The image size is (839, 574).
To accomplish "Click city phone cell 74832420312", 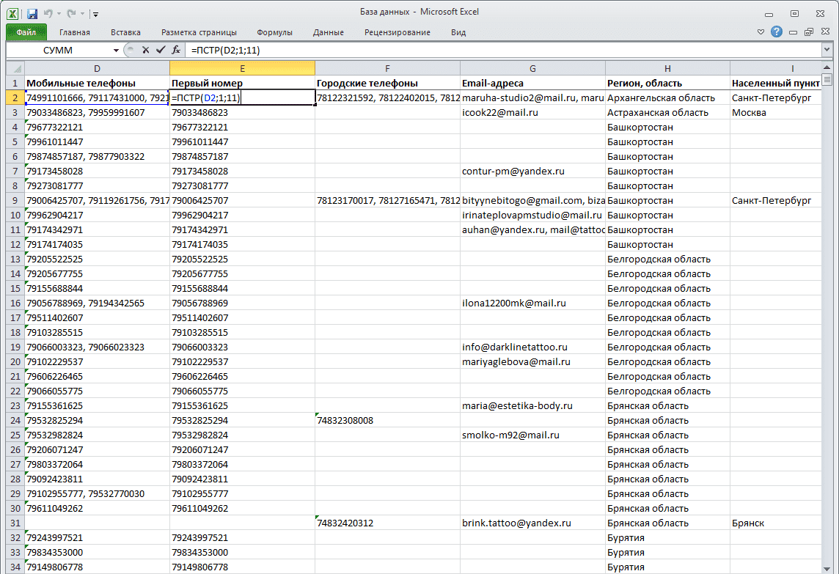I will tap(387, 523).
